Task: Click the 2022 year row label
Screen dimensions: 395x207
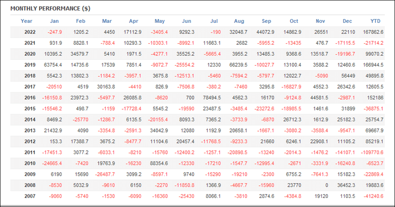Action: click(30, 32)
